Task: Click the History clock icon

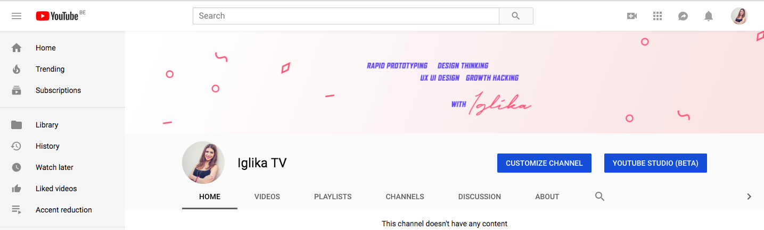Action: pos(17,146)
